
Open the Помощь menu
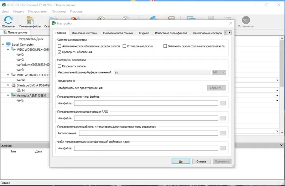pyautogui.click(x=76, y=11)
